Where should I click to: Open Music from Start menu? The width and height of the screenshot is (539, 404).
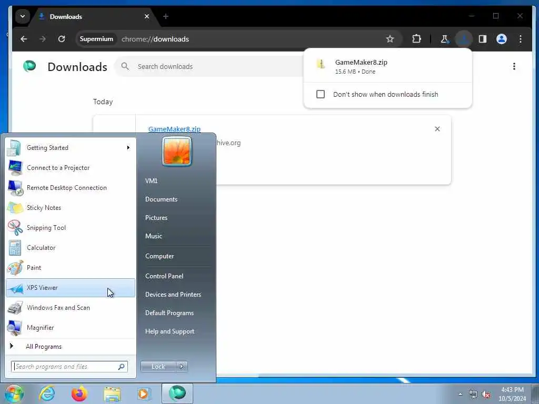tap(154, 236)
